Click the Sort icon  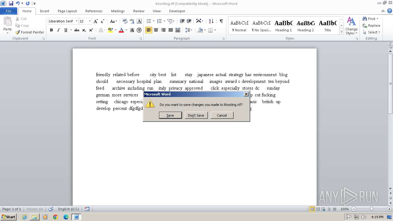pos(211,21)
